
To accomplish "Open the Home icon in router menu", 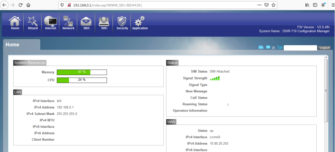I will pyautogui.click(x=15, y=23).
